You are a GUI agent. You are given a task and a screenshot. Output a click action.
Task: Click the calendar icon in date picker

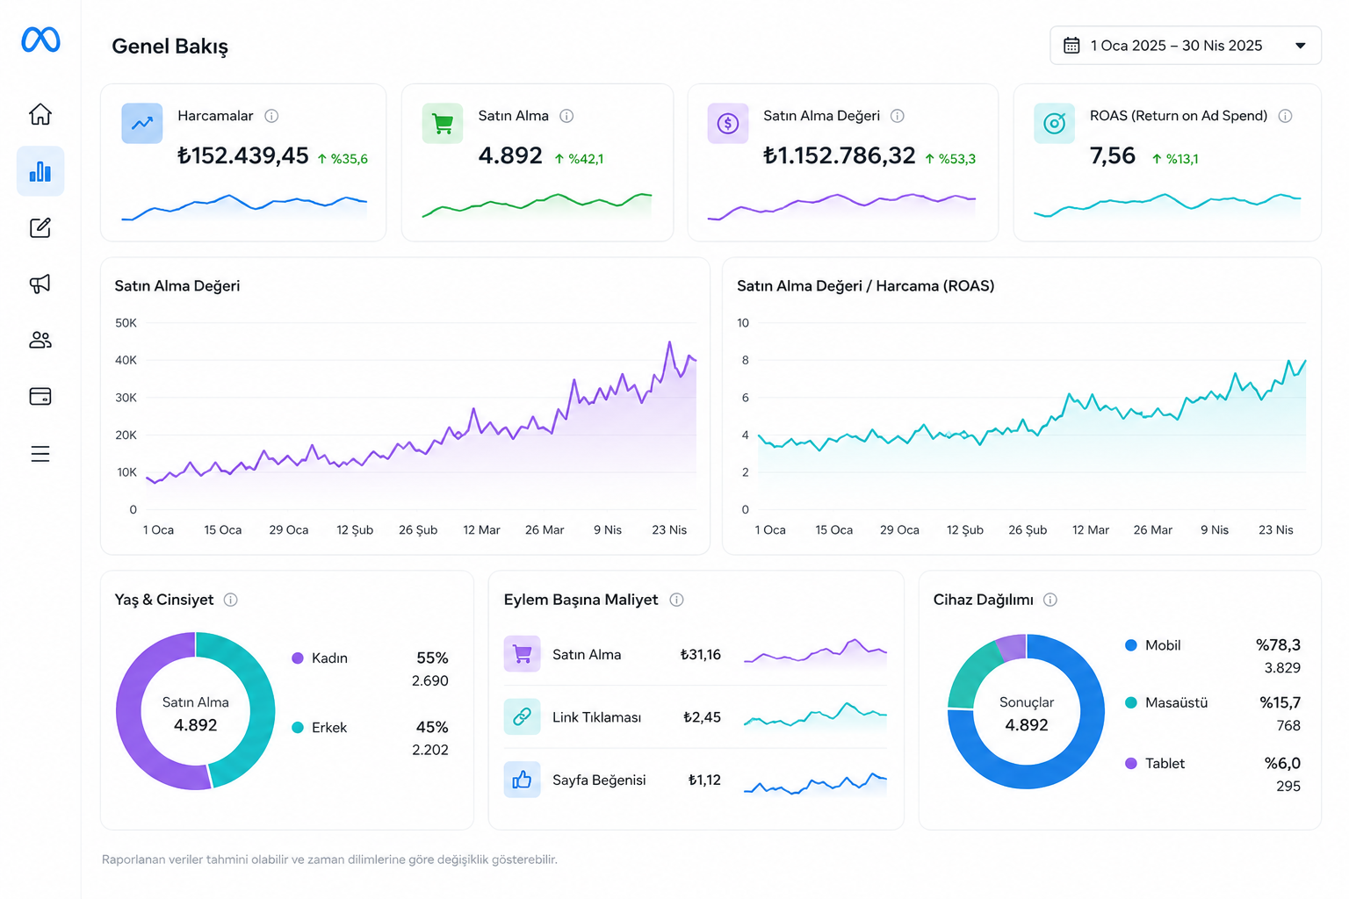coord(1071,46)
